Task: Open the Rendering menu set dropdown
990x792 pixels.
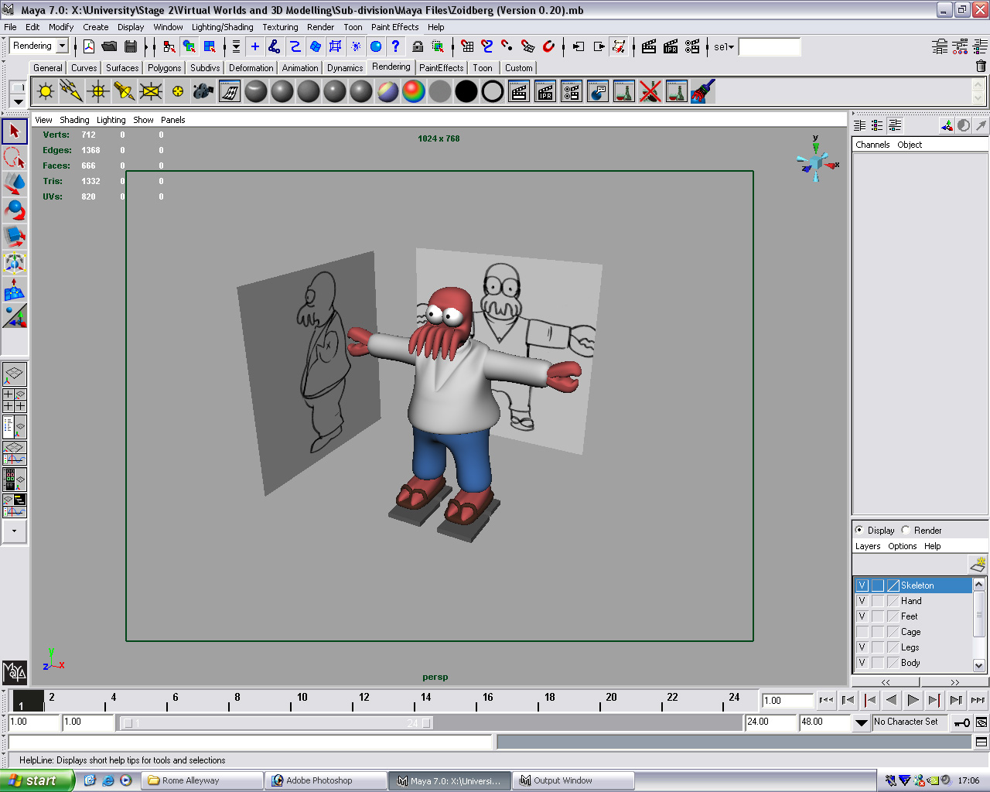Action: coord(63,46)
